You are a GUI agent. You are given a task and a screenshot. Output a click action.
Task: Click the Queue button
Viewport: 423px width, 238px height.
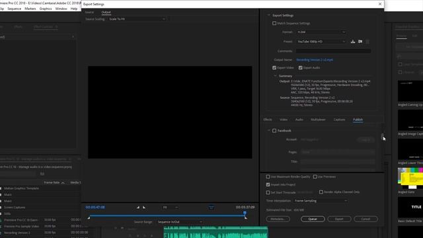point(313,219)
